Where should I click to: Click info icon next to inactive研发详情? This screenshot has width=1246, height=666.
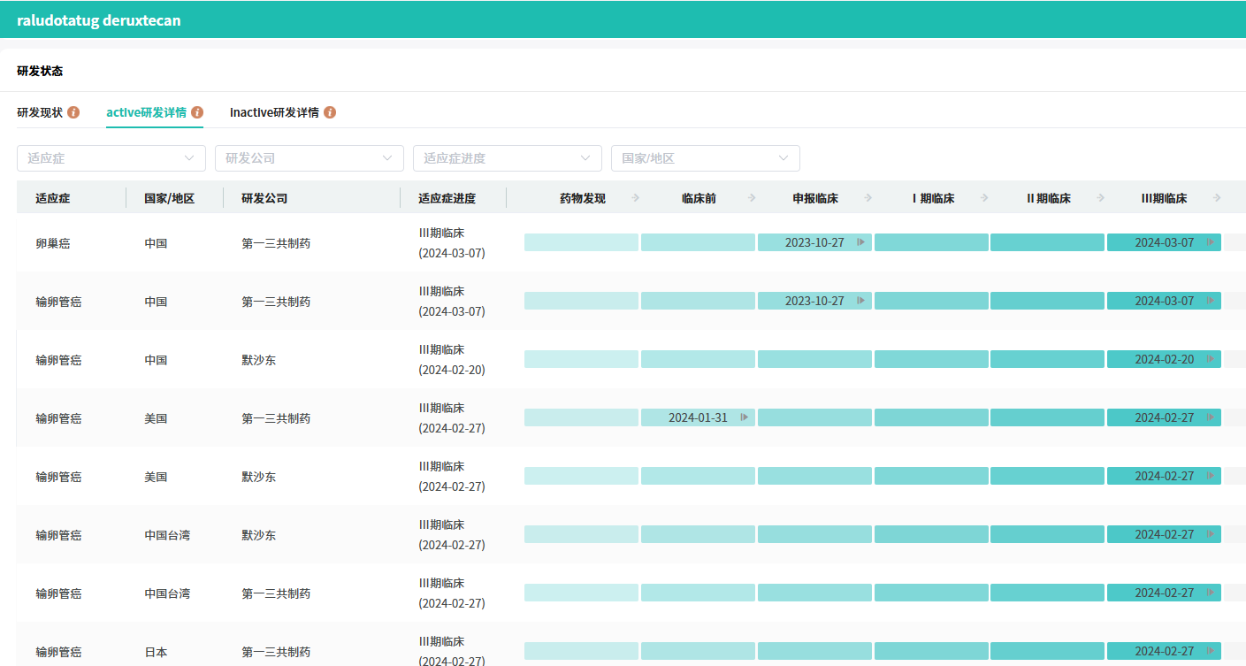coord(330,112)
